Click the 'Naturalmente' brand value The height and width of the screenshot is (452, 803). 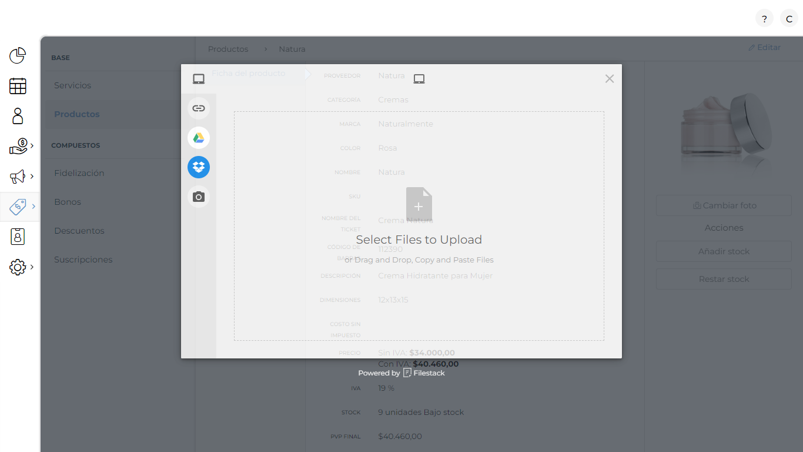point(406,124)
